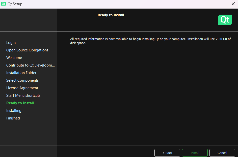Select the Login step in sidebar
The width and height of the screenshot is (238, 157).
(11, 43)
